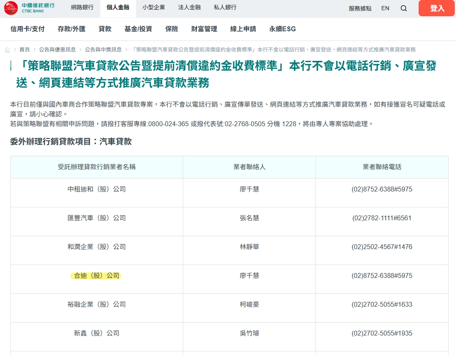Switch to the 小型企業 tab

(153, 7)
